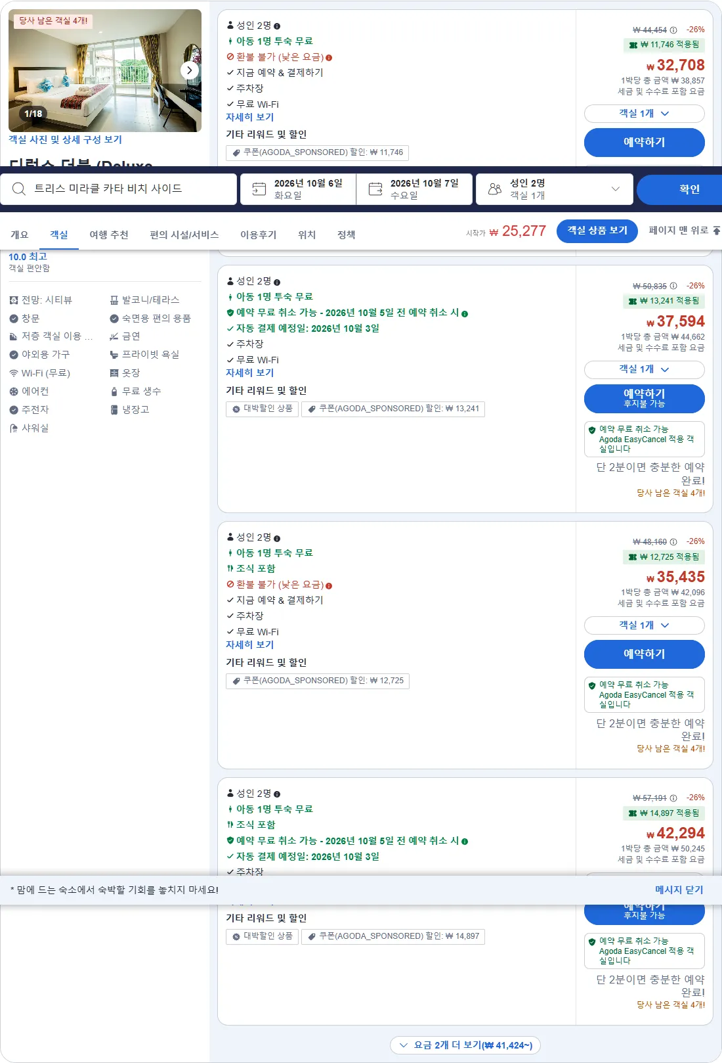Click the info icon beside the ₩50,835 crossed-out price
The height and width of the screenshot is (1063, 722).
coord(673,286)
